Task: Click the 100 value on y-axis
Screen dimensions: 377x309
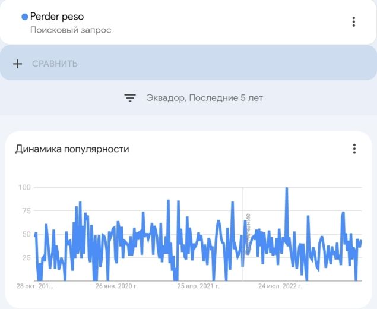Action: [24, 187]
